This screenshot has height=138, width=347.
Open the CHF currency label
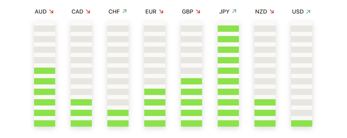pyautogui.click(x=114, y=12)
